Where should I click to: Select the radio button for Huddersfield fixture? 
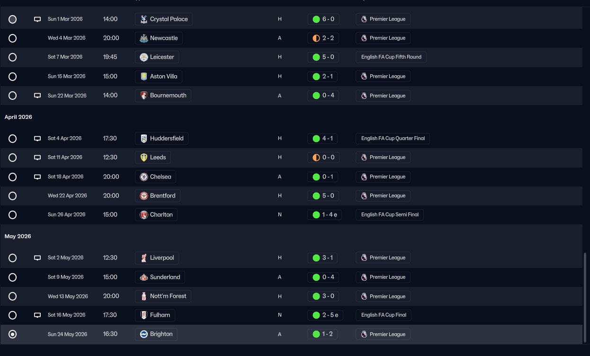pos(13,139)
